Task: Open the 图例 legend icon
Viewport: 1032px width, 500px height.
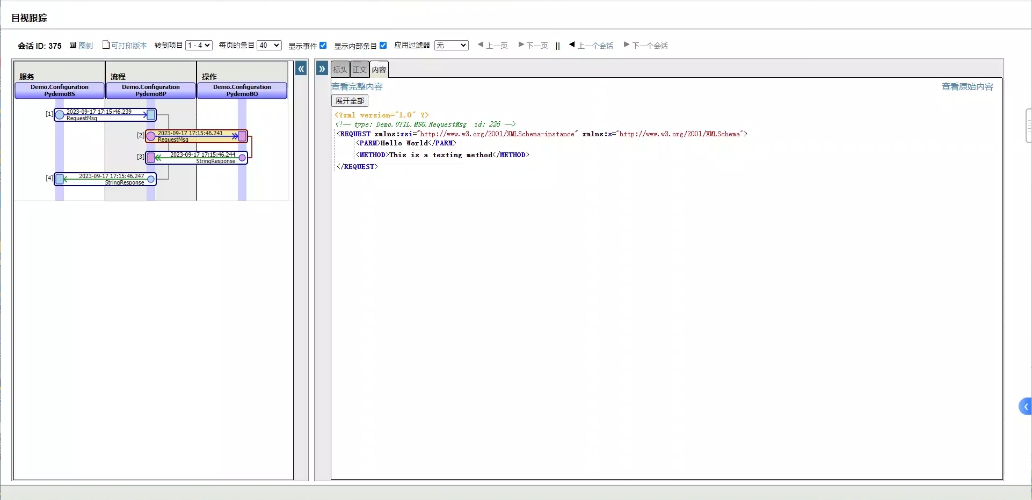Action: pos(73,46)
